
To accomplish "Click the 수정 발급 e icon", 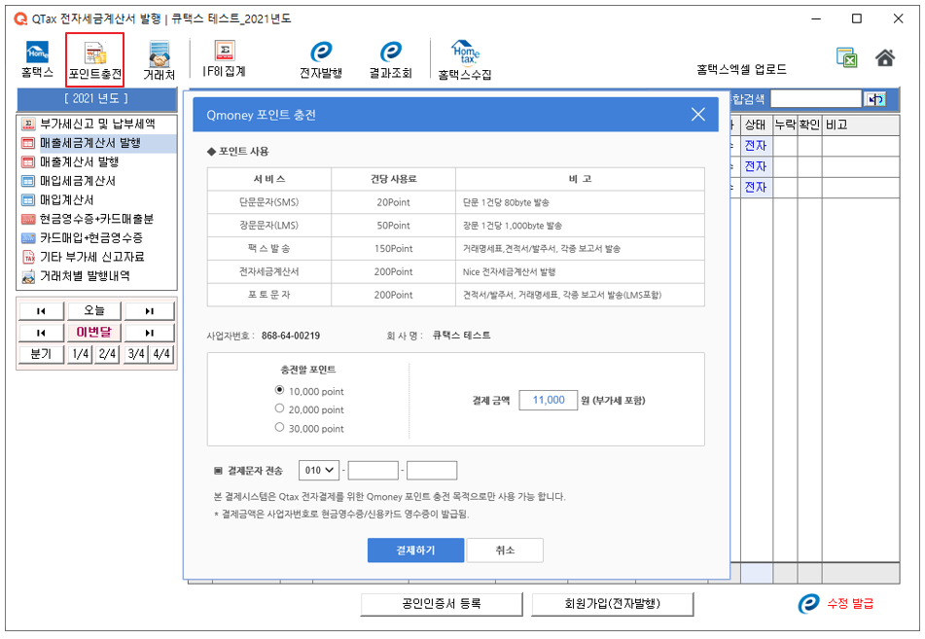I will pyautogui.click(x=809, y=604).
